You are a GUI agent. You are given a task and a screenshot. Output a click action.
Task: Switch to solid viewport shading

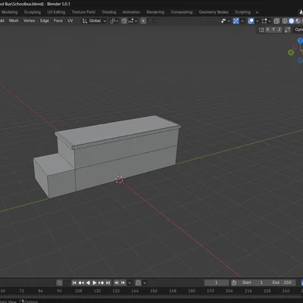point(292,21)
